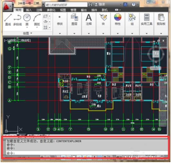Expand the rectangle tool dropdown arrow
Viewport: 171px width, 163px height.
50,16
